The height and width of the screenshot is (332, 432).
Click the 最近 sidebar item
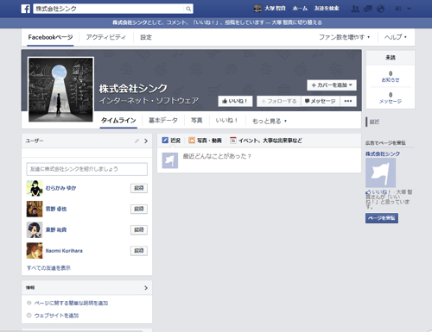click(374, 122)
